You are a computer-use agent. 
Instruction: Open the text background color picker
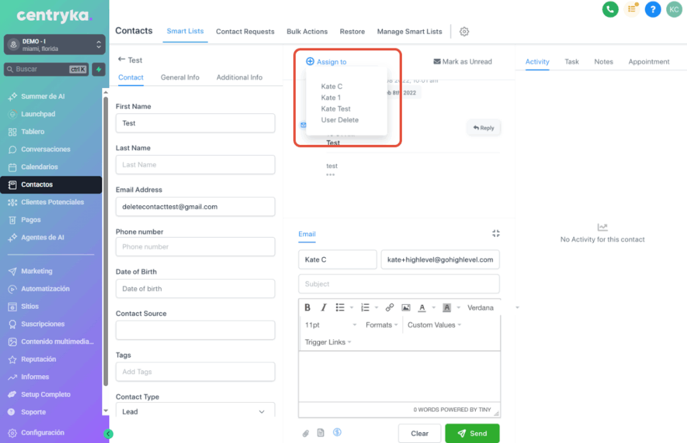[447, 307]
